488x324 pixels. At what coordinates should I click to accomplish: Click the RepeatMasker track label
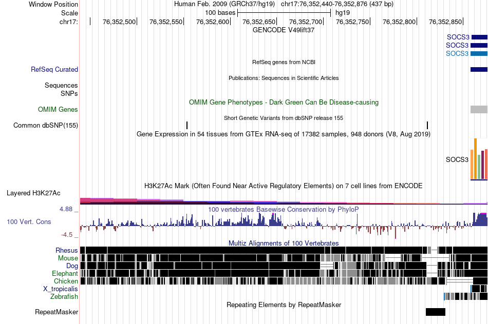[57, 312]
